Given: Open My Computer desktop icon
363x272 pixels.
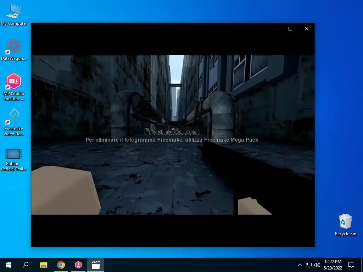Looking at the screenshot, I should (x=14, y=15).
